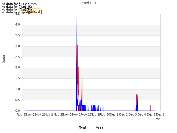
Task: Click the red Tonzi legend swatch
Action: [x=75, y=128]
